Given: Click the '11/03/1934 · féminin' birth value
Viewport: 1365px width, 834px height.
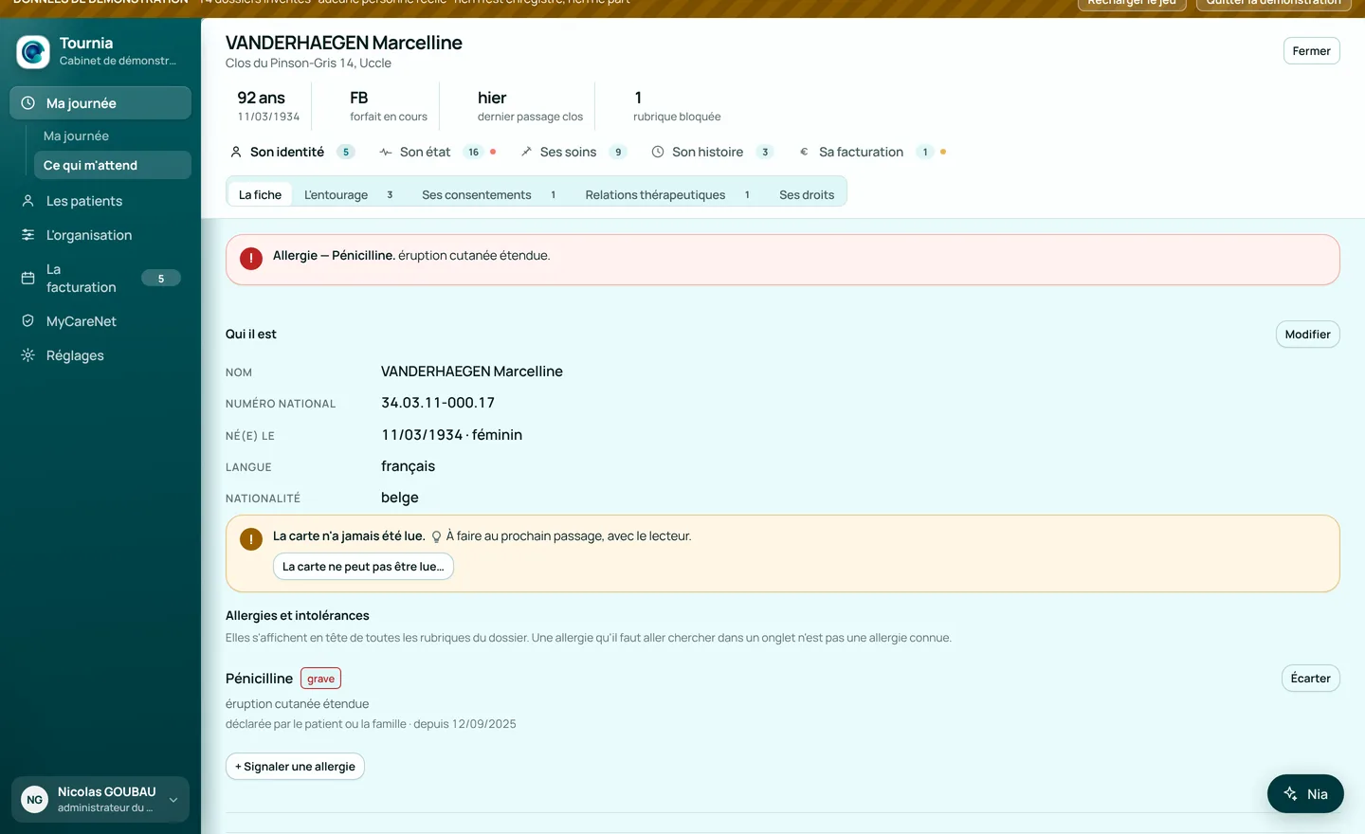Looking at the screenshot, I should (x=452, y=435).
